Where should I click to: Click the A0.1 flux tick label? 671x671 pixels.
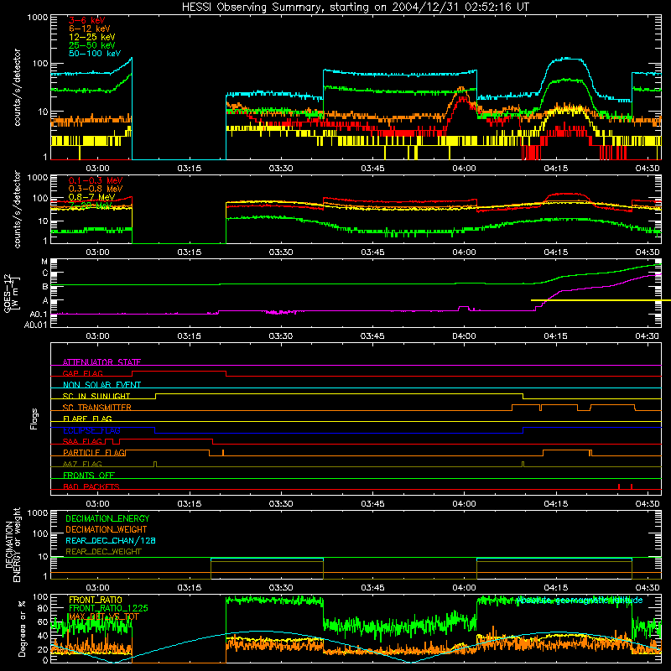point(39,315)
